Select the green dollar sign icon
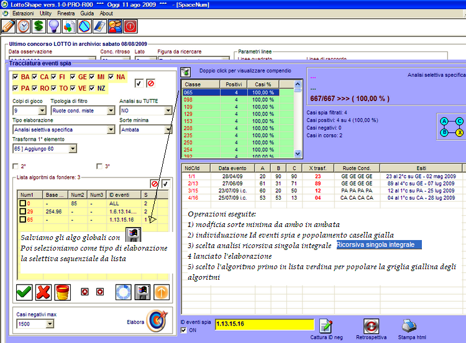The image size is (466, 343). (39, 27)
